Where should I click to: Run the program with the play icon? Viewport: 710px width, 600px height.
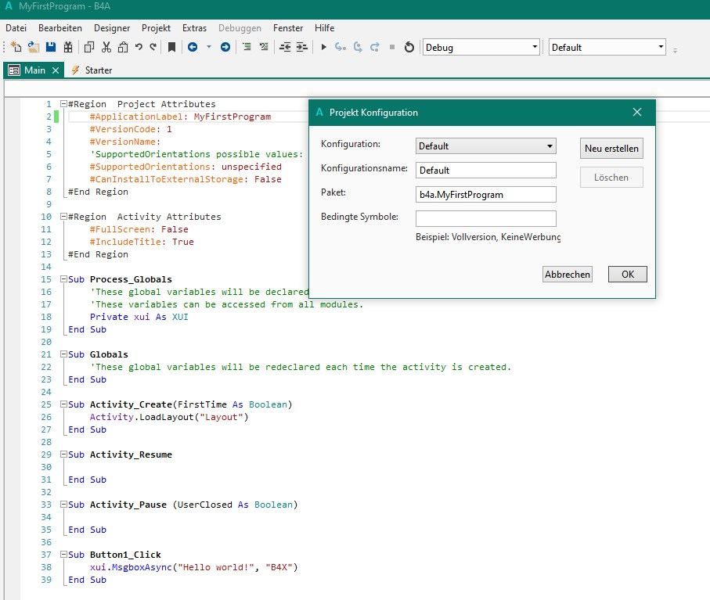click(324, 47)
